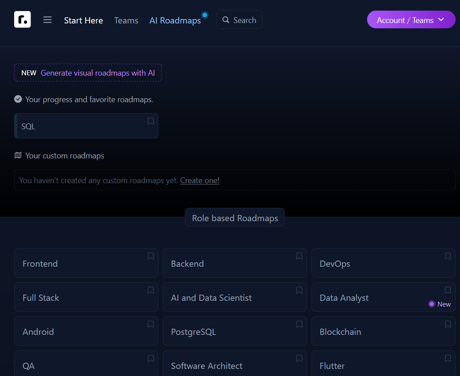Select Start Here in the navigation
Image resolution: width=460 pixels, height=376 pixels.
pos(83,20)
